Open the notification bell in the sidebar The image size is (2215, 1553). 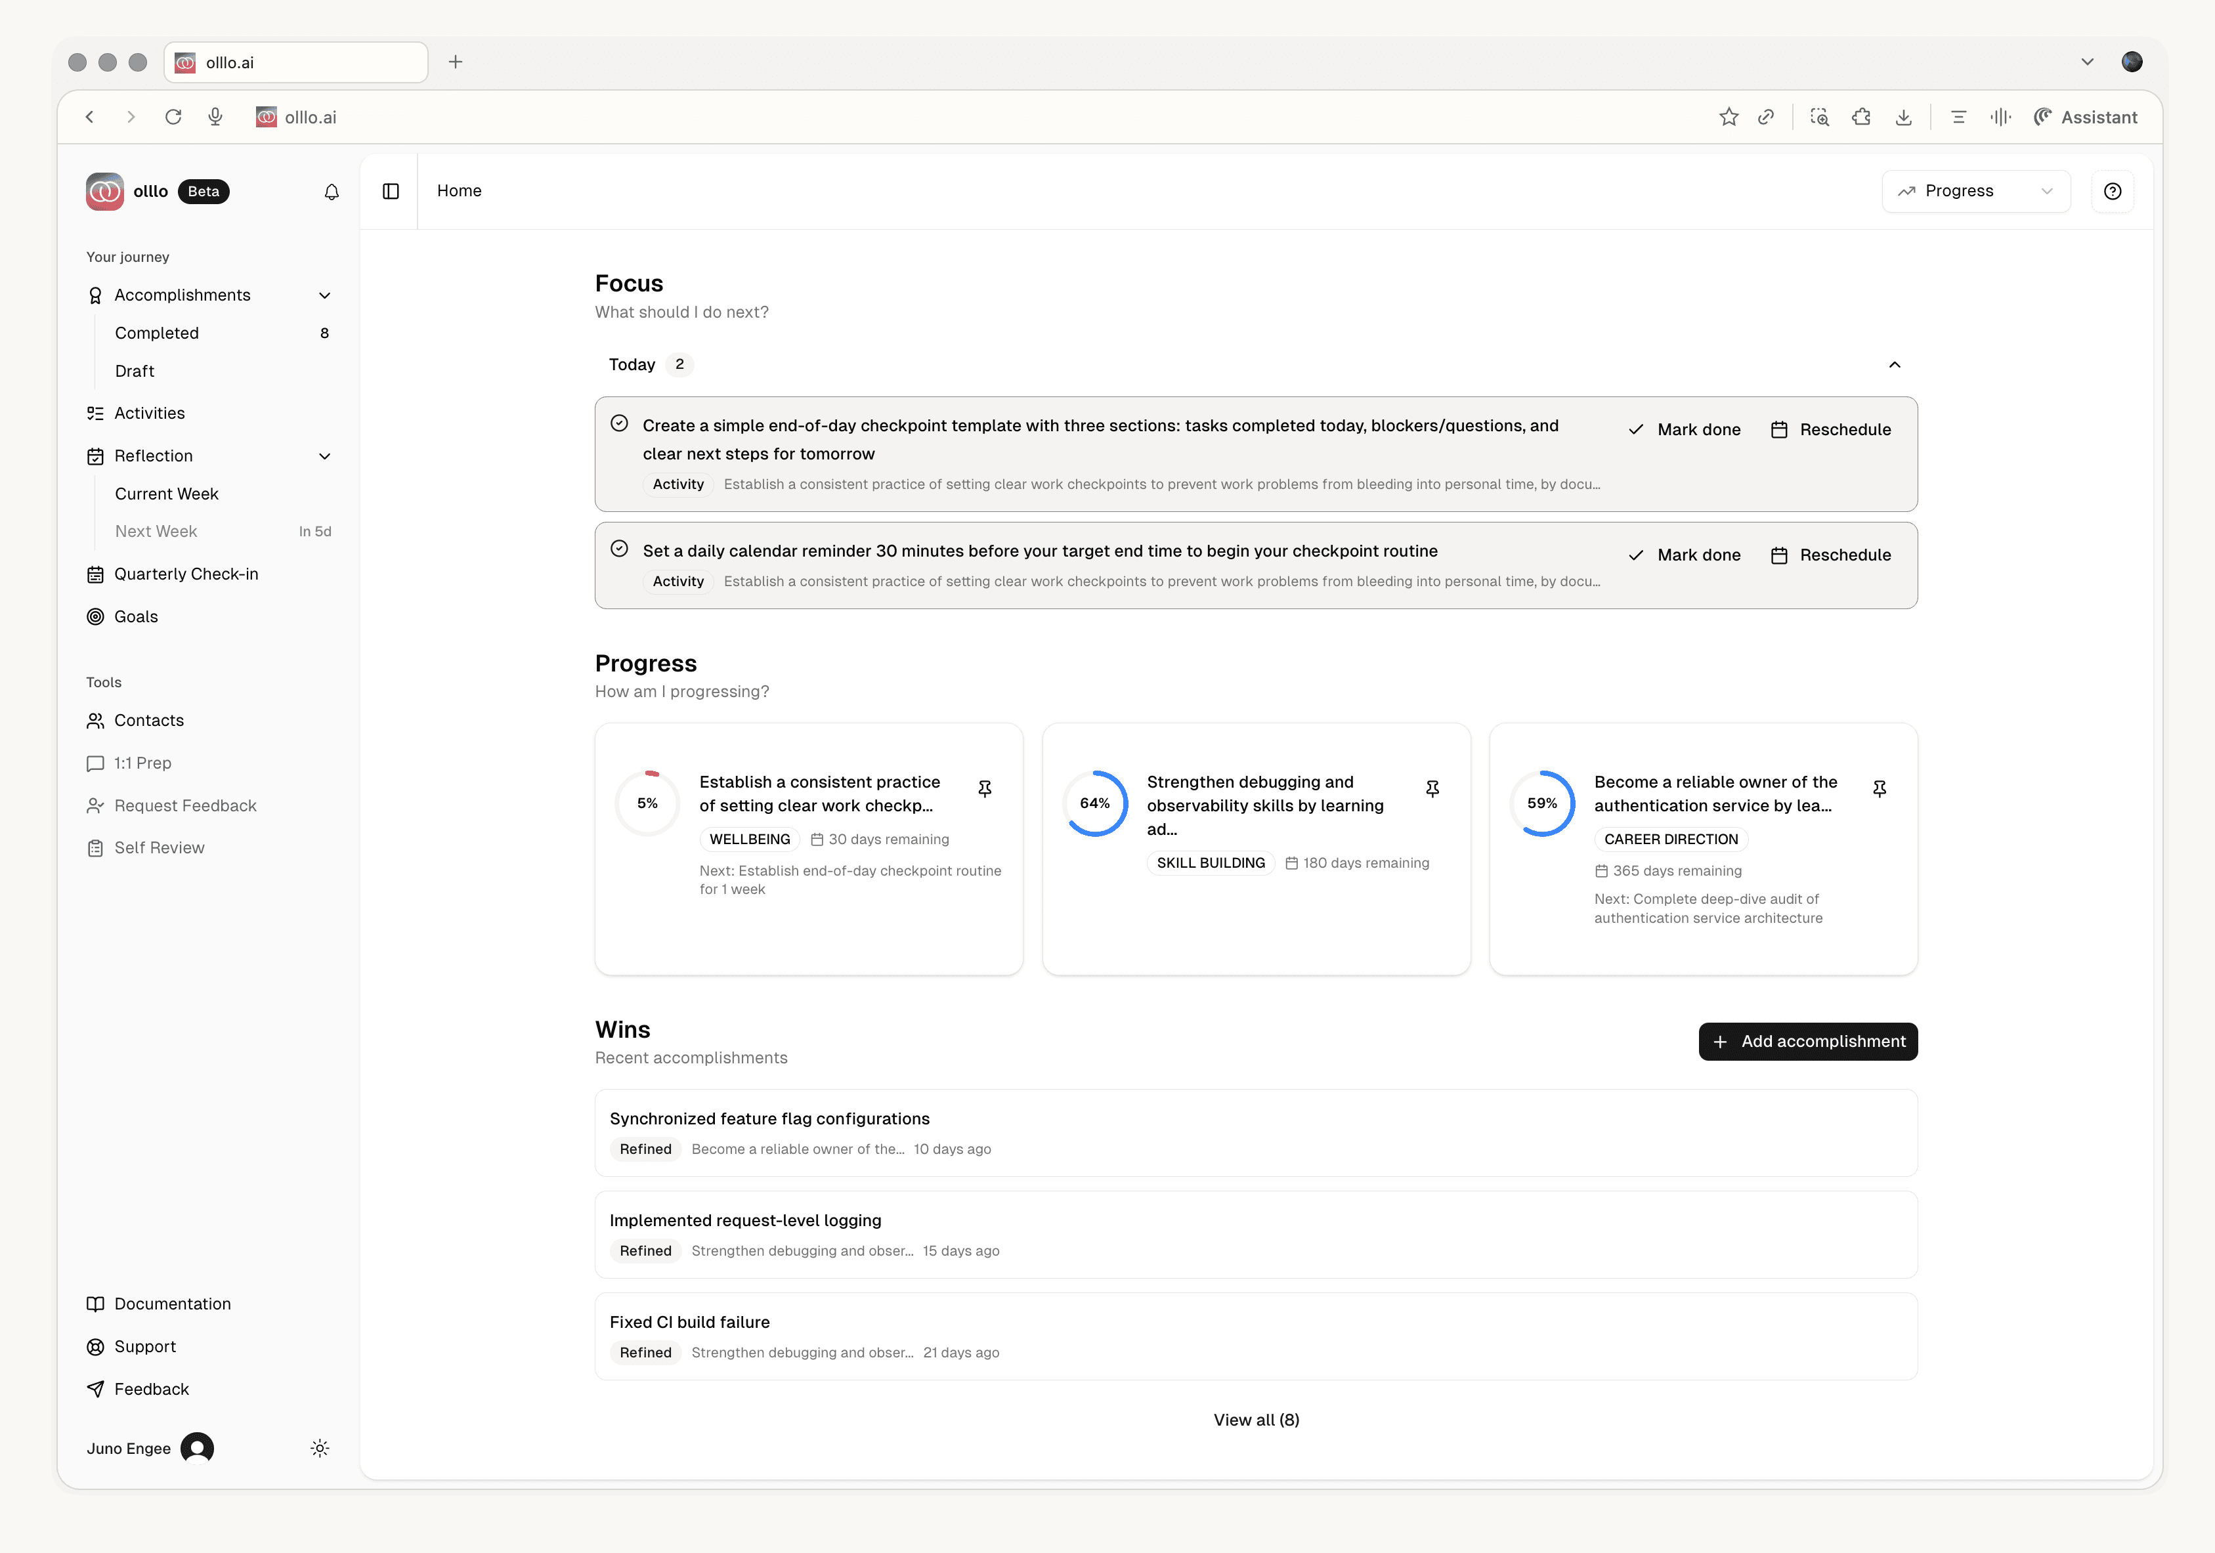(331, 192)
